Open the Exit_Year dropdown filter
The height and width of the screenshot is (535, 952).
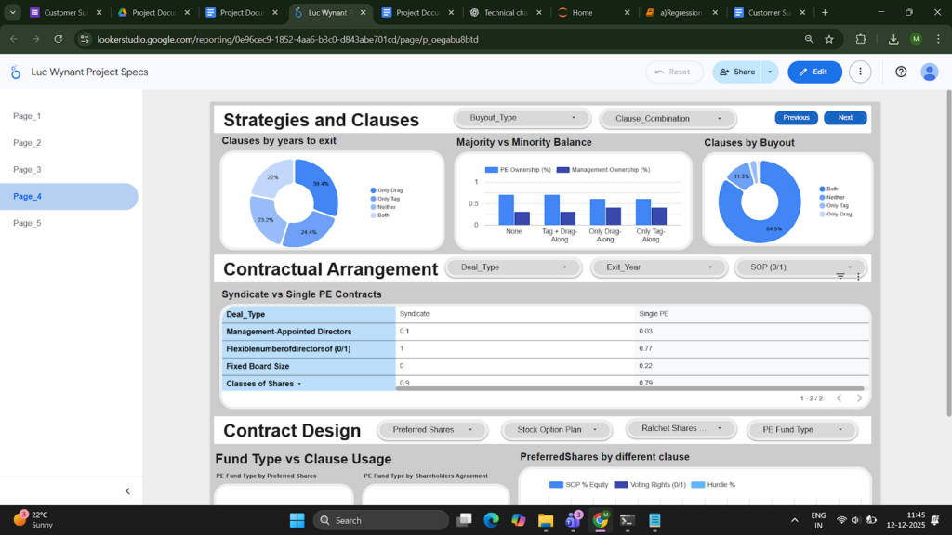[x=659, y=267]
